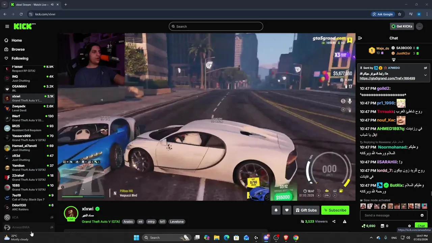Open the gta5grand.com referral link
Image resolution: width=432 pixels, height=243 pixels.
pyautogui.click(x=387, y=78)
